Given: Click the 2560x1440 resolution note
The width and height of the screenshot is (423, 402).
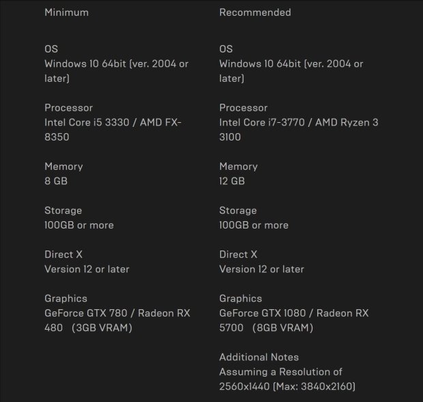Looking at the screenshot, I should coord(287,379).
